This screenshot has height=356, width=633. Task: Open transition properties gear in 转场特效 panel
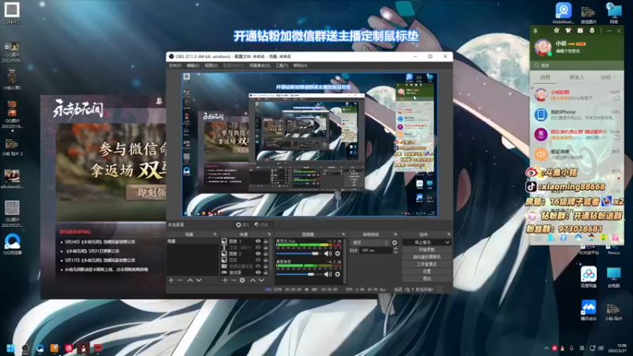click(x=394, y=243)
